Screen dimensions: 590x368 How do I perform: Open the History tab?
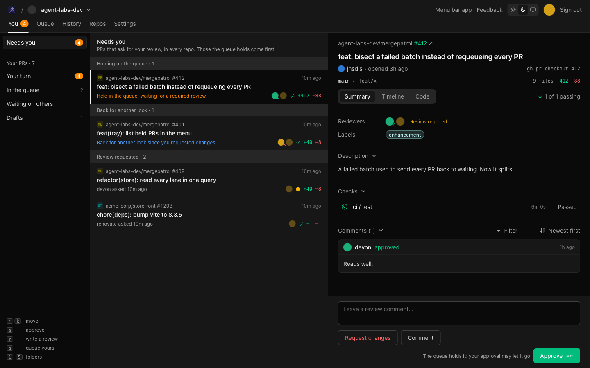click(72, 24)
